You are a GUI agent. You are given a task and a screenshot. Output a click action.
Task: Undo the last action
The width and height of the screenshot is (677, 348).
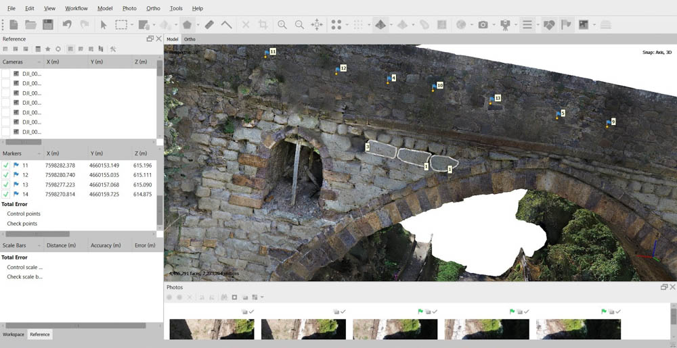point(67,24)
